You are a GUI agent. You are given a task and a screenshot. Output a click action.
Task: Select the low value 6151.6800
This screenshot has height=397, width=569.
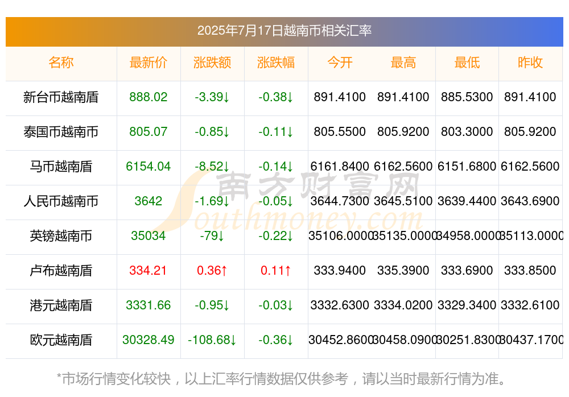467,166
